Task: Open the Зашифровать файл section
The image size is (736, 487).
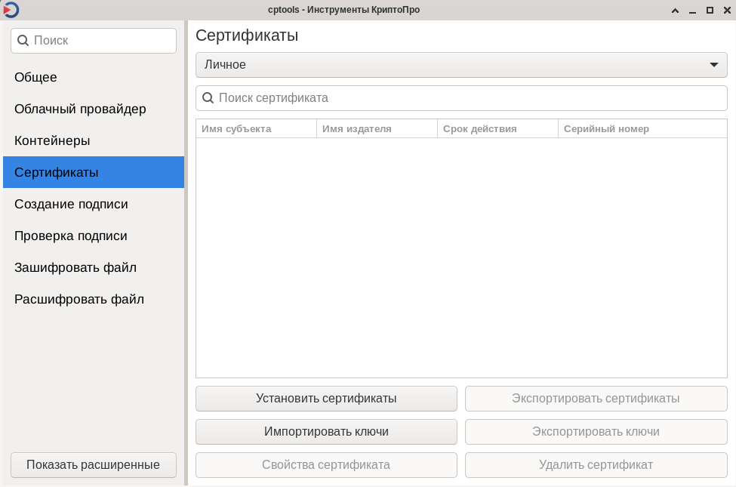Action: (x=94, y=267)
